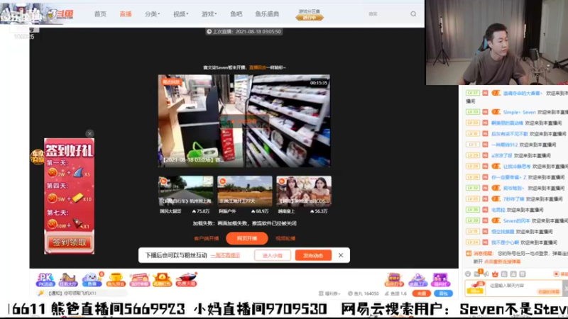Click the 客户端开播 link
This screenshot has height=319, width=568.
tap(207, 238)
